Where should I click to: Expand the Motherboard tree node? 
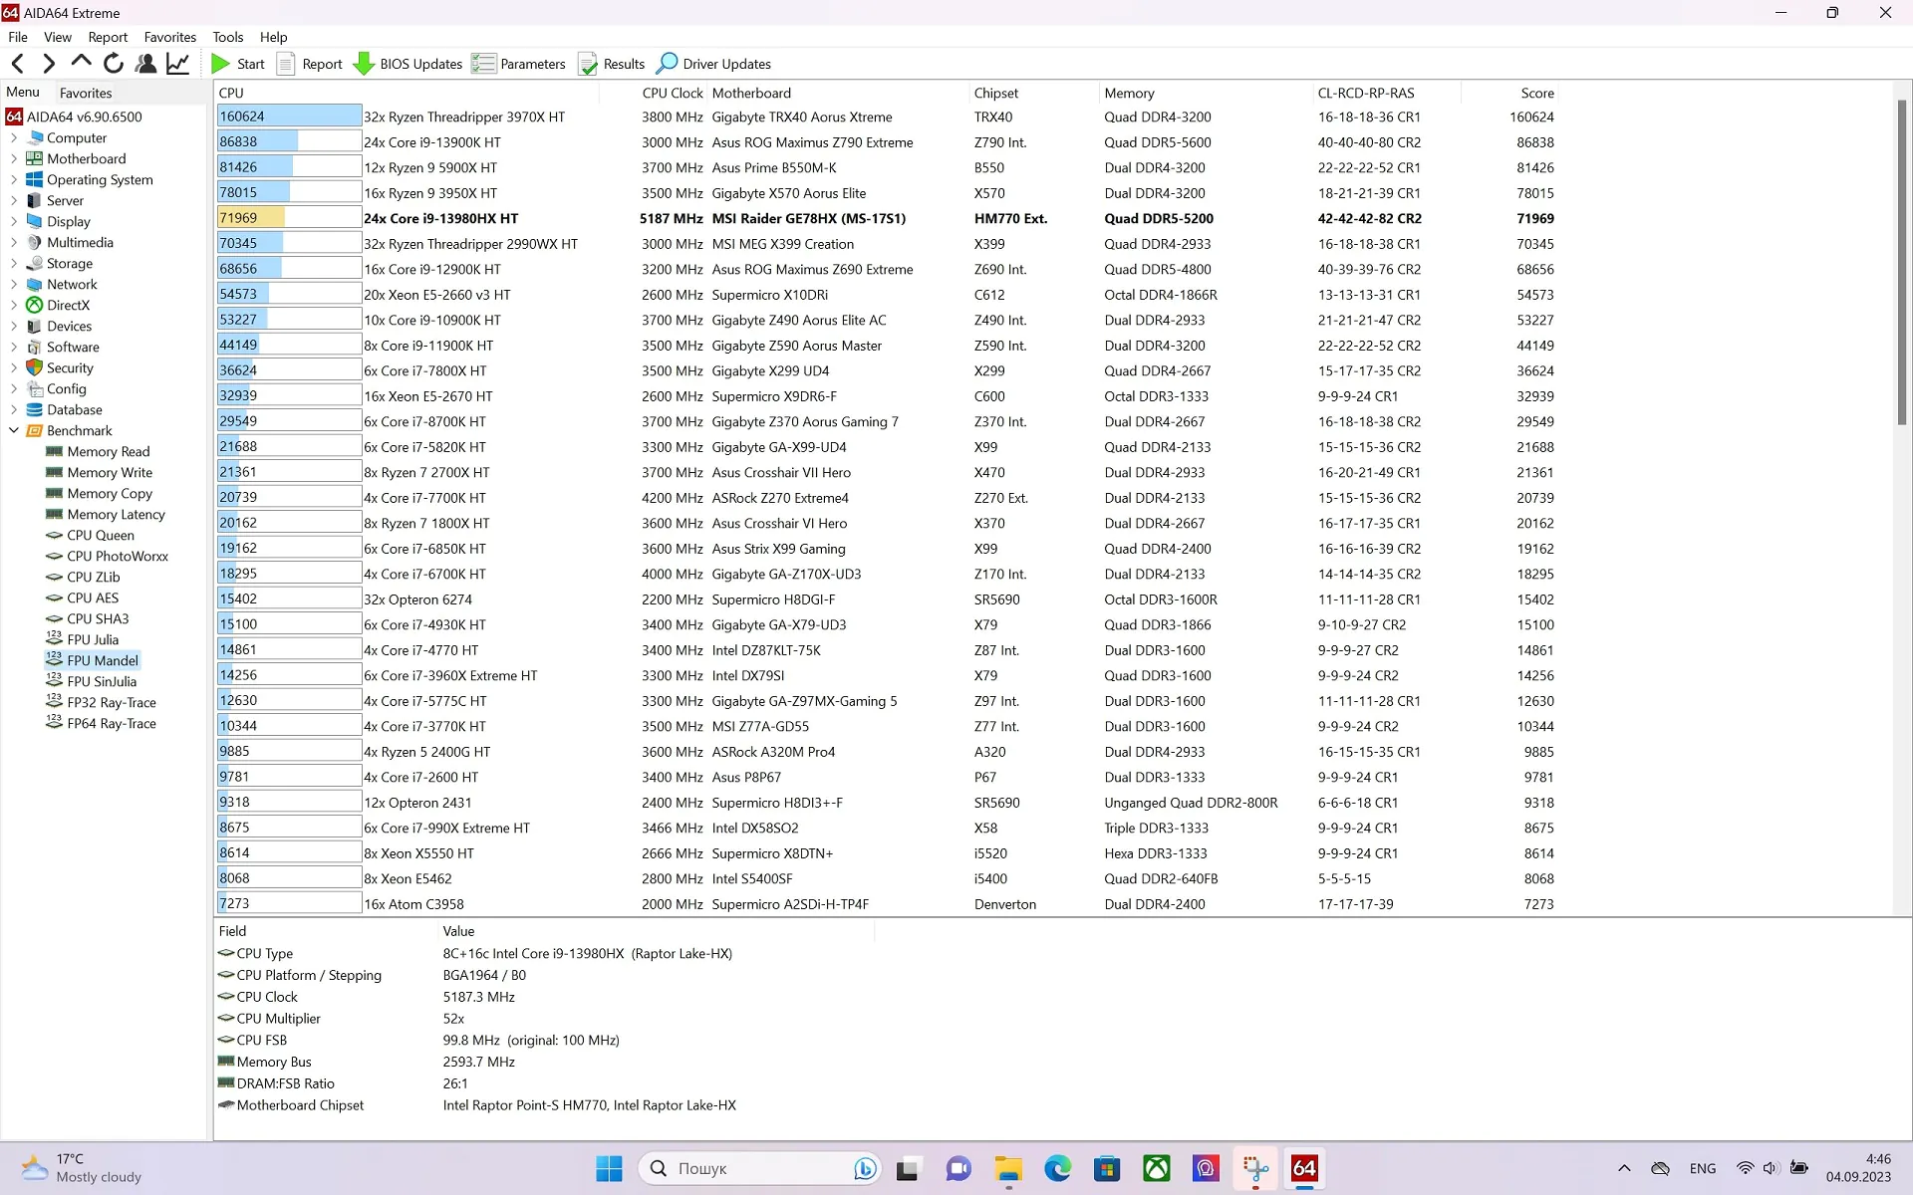[14, 159]
